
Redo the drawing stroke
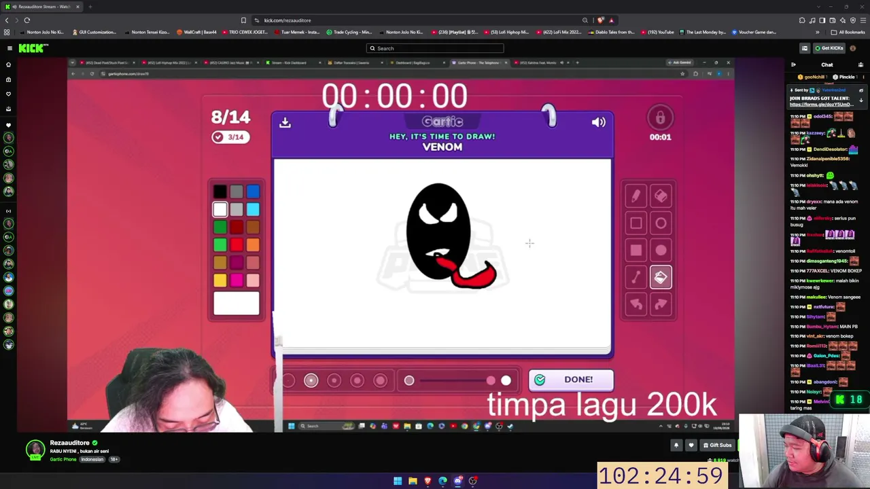661,304
